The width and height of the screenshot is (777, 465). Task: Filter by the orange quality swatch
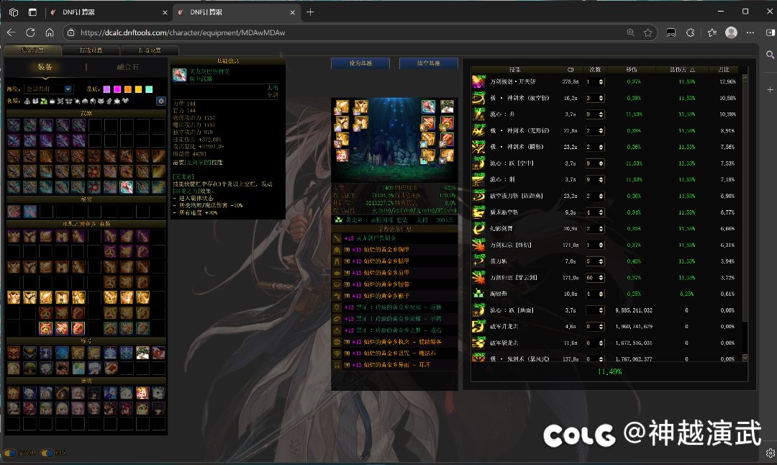pos(128,89)
